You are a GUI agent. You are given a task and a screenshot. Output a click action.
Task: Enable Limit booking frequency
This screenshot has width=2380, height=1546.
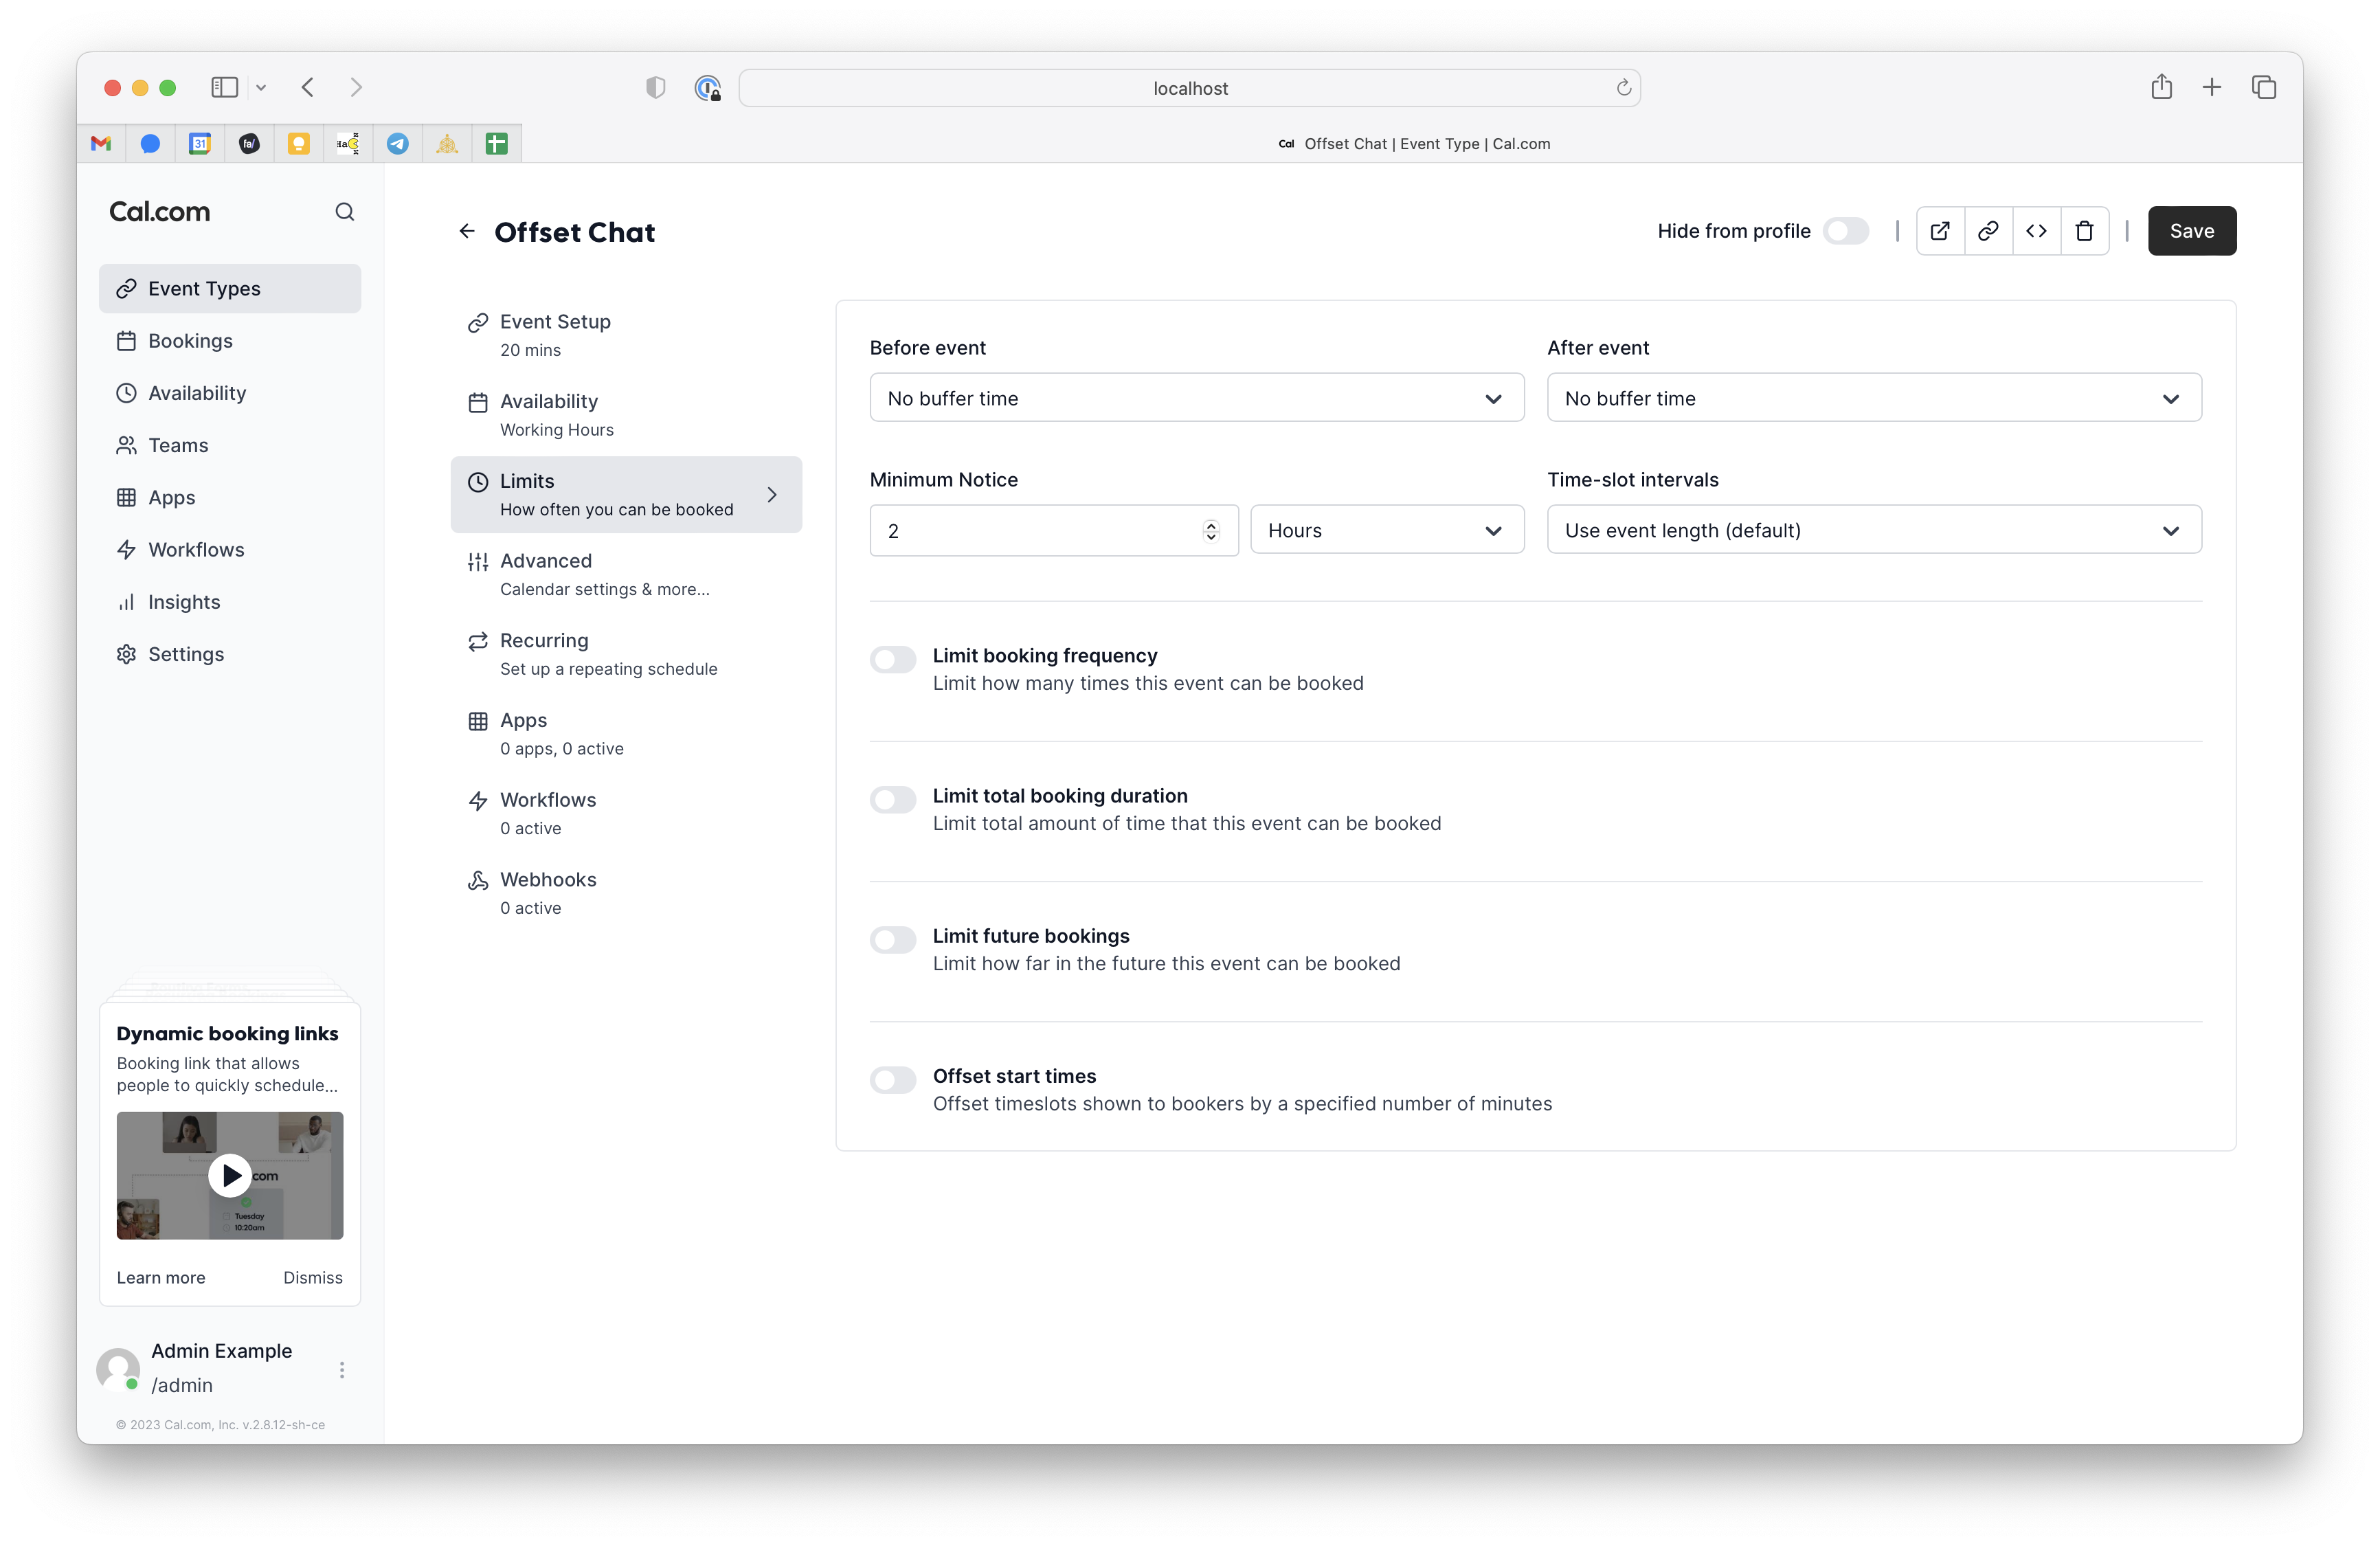(x=892, y=659)
